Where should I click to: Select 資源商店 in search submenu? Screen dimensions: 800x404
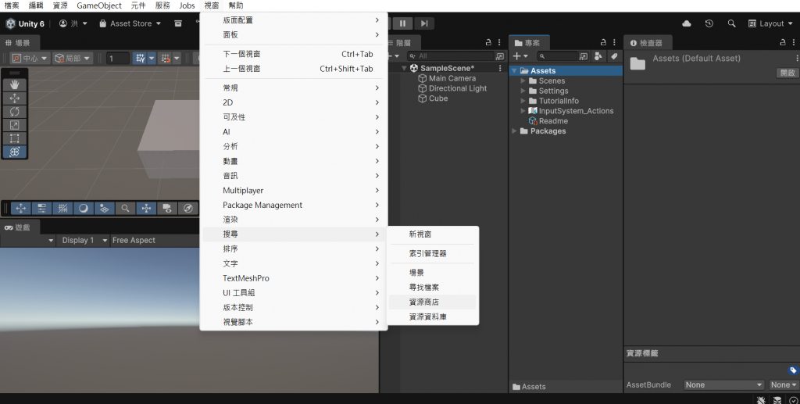pos(433,302)
